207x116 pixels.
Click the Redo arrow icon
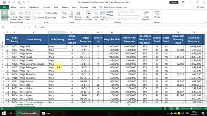[14, 2]
